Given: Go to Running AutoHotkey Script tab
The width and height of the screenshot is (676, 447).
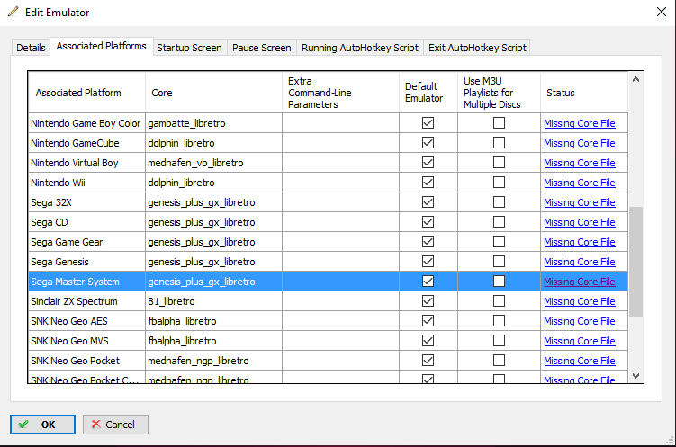Looking at the screenshot, I should click(x=360, y=48).
